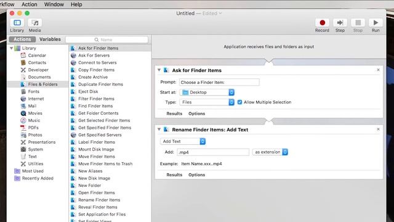394x222 pixels.
Task: Select the Movies library category icon
Action: click(x=23, y=113)
